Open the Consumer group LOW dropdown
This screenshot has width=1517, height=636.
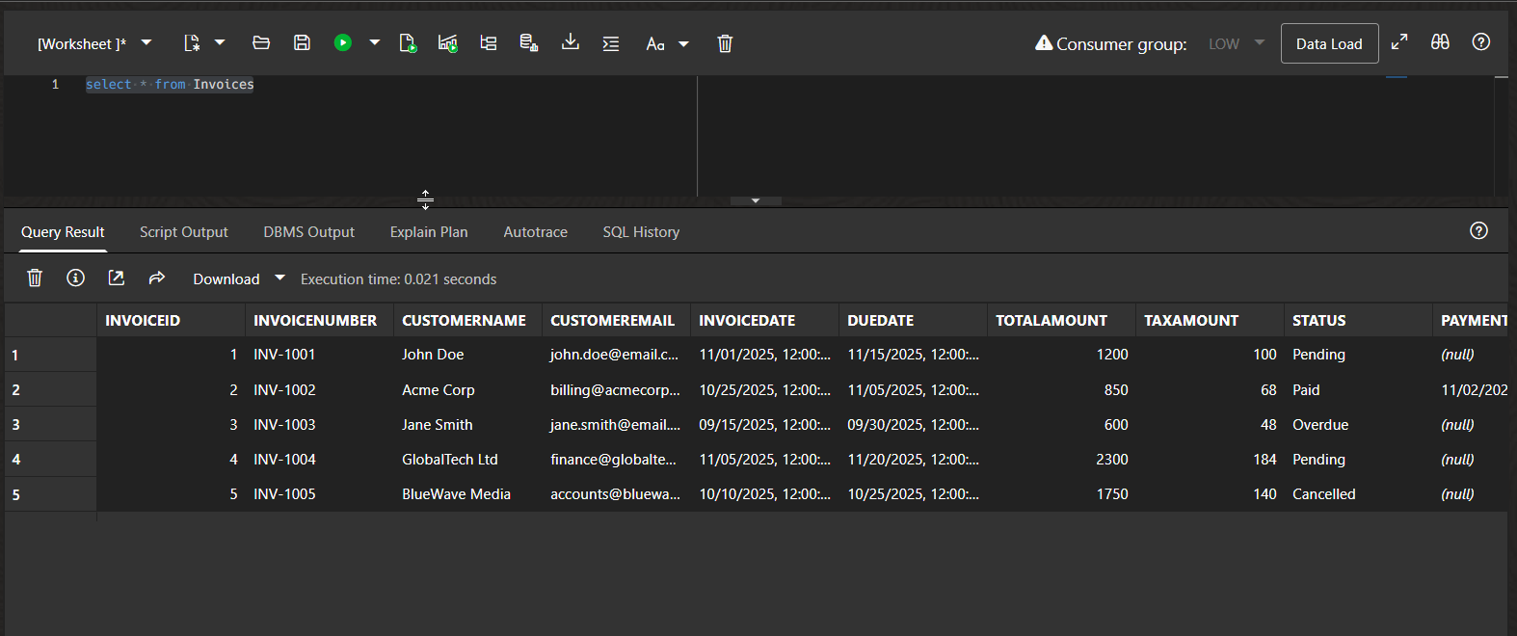[x=1237, y=43]
